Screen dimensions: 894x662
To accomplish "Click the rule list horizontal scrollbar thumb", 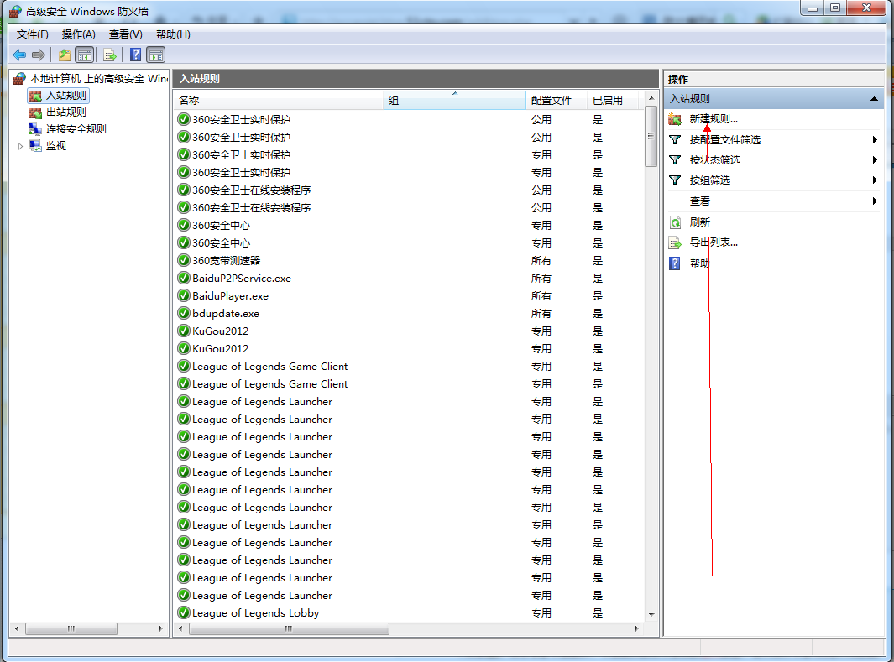I will click(289, 628).
